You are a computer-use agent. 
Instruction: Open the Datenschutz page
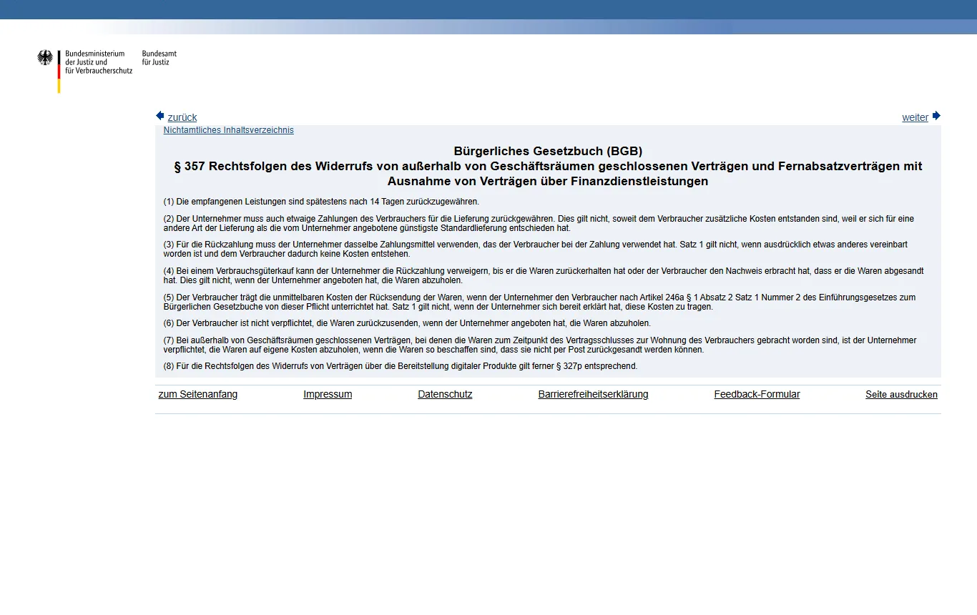click(445, 394)
